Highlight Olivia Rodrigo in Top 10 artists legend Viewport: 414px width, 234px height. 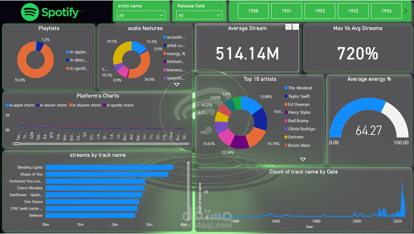[300, 129]
